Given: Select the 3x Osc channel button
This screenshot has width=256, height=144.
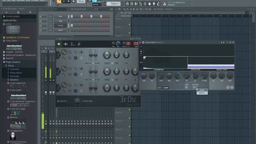Looking at the screenshot, I should (x=60, y=26).
